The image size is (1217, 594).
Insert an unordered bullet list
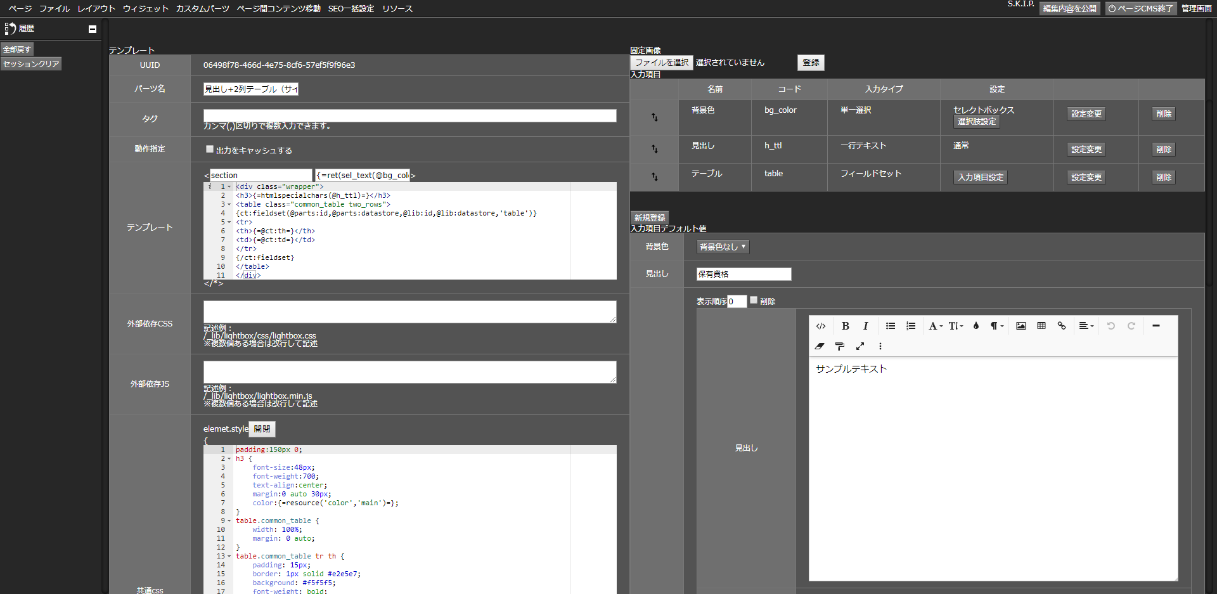(890, 326)
